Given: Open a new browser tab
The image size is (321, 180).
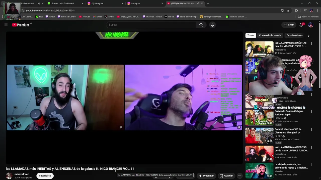Looking at the screenshot, I should (208, 3).
